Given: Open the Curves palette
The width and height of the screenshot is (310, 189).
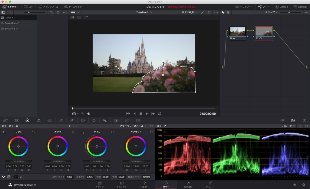Looking at the screenshot, I should pos(61,120).
